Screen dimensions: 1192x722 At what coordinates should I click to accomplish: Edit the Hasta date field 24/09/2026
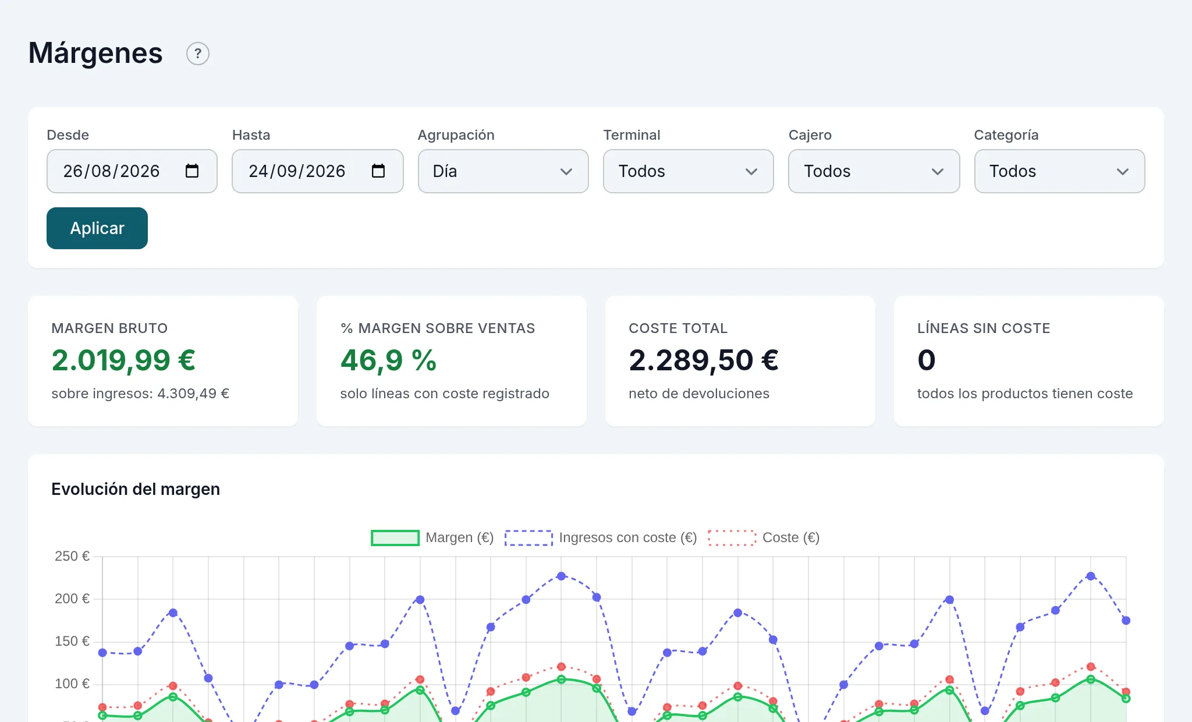click(318, 171)
